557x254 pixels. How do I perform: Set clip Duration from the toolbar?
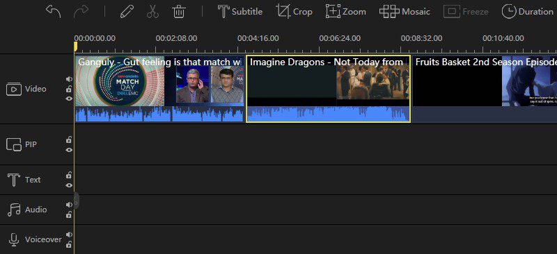click(527, 12)
